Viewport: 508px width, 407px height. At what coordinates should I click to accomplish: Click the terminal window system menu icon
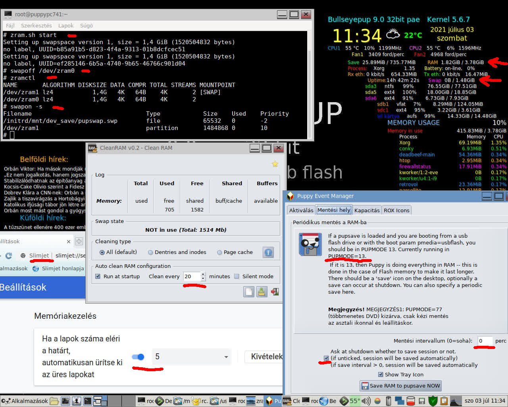coord(8,14)
